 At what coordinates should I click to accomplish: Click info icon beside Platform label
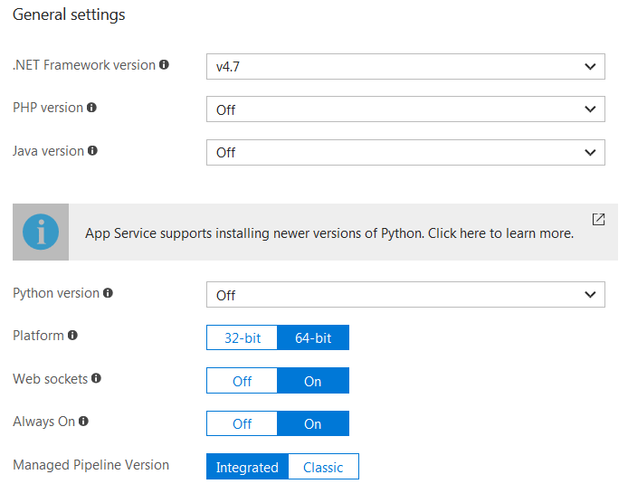72,336
